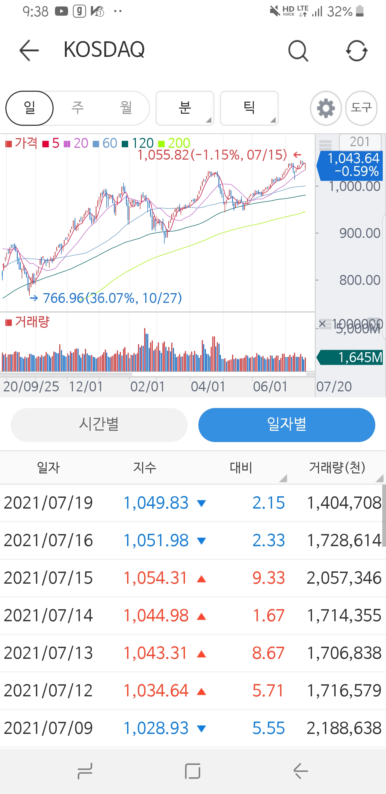
Task: Tap up arrow on the 1,043.31 row
Action: point(202,654)
